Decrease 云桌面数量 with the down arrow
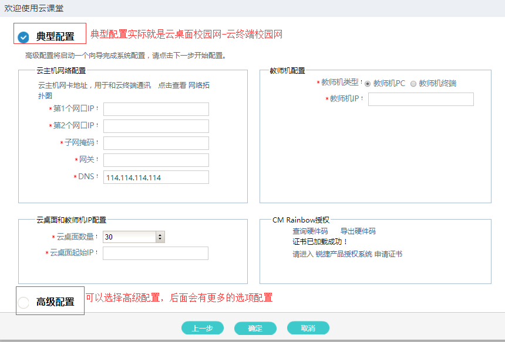Viewport: 505px width, 342px height. pos(160,240)
